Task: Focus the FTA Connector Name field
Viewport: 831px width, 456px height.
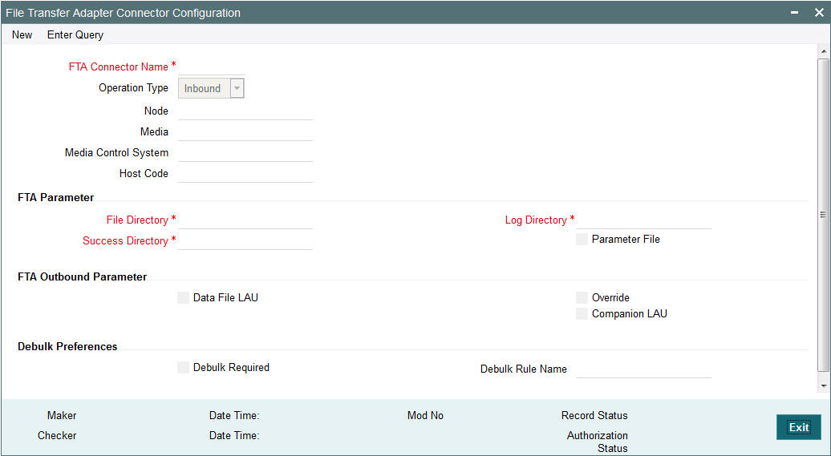Action: [212, 67]
